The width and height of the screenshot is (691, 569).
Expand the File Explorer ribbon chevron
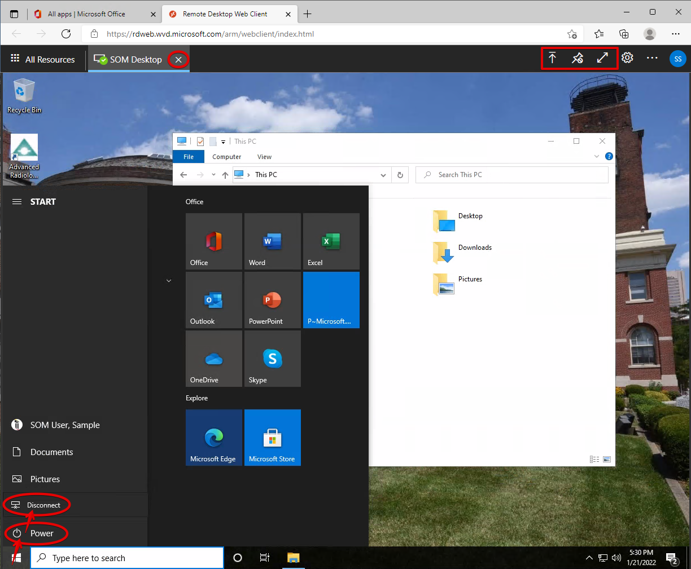(x=597, y=156)
